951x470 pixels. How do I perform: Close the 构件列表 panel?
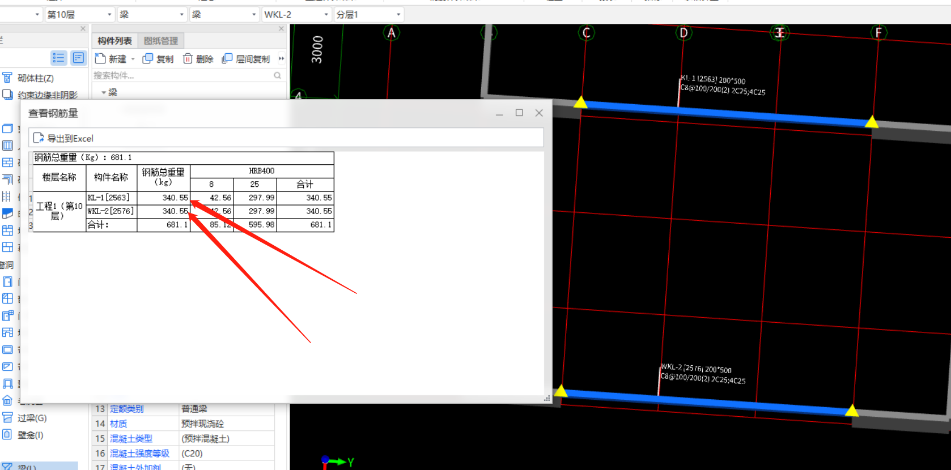(281, 28)
